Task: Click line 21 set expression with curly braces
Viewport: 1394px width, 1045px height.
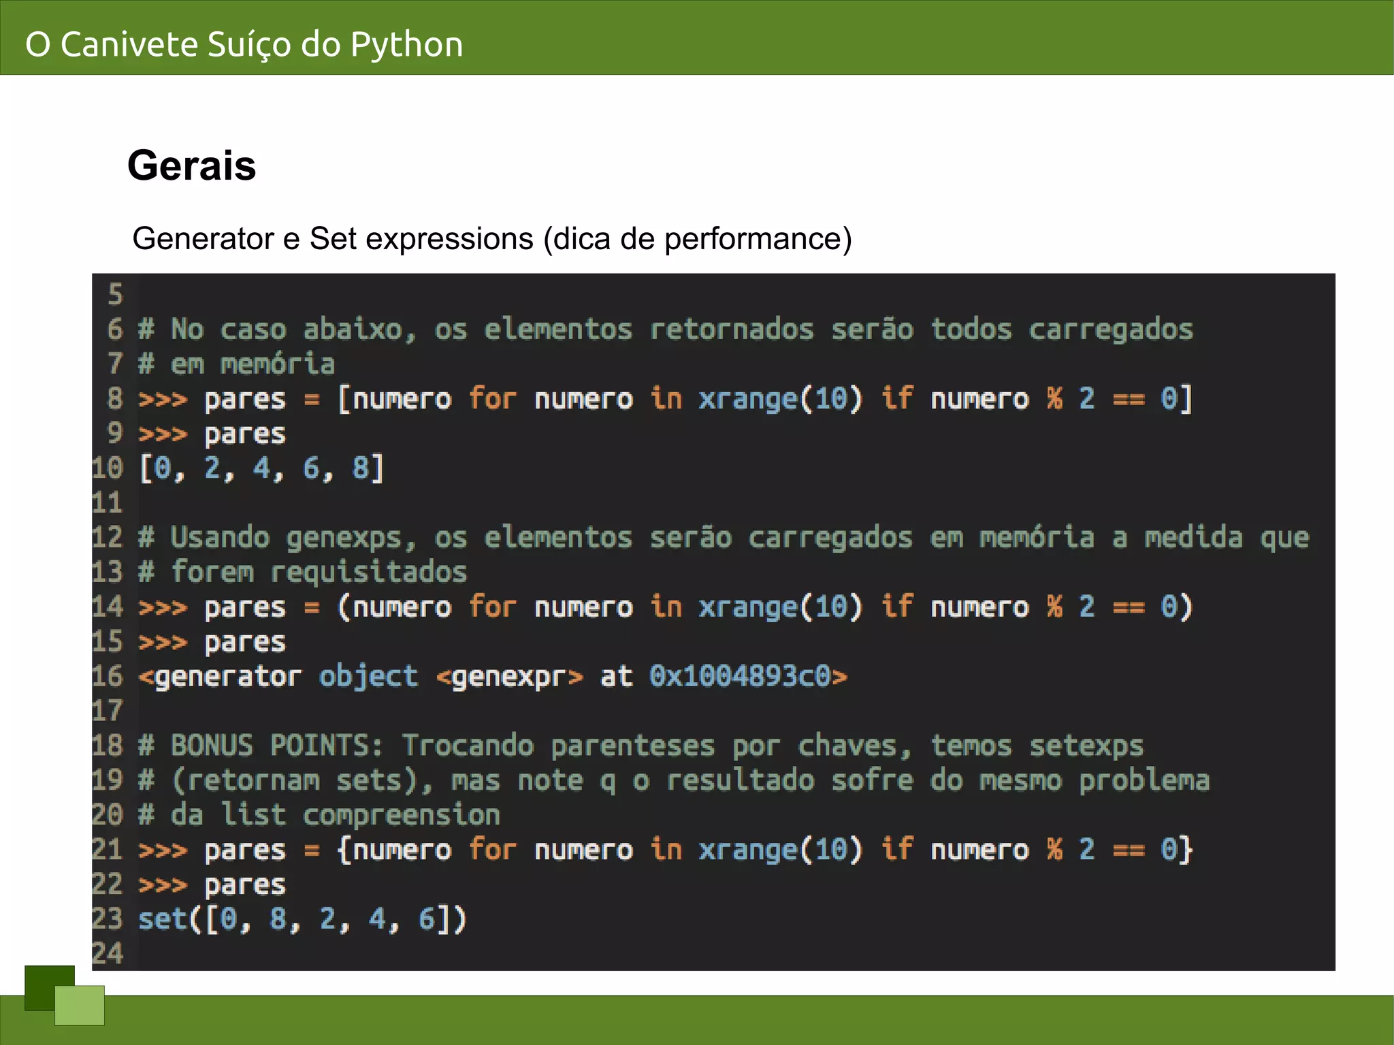Action: click(x=665, y=850)
